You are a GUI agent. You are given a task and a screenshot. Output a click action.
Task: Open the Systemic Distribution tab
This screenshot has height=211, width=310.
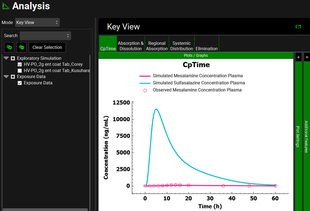[x=182, y=46]
